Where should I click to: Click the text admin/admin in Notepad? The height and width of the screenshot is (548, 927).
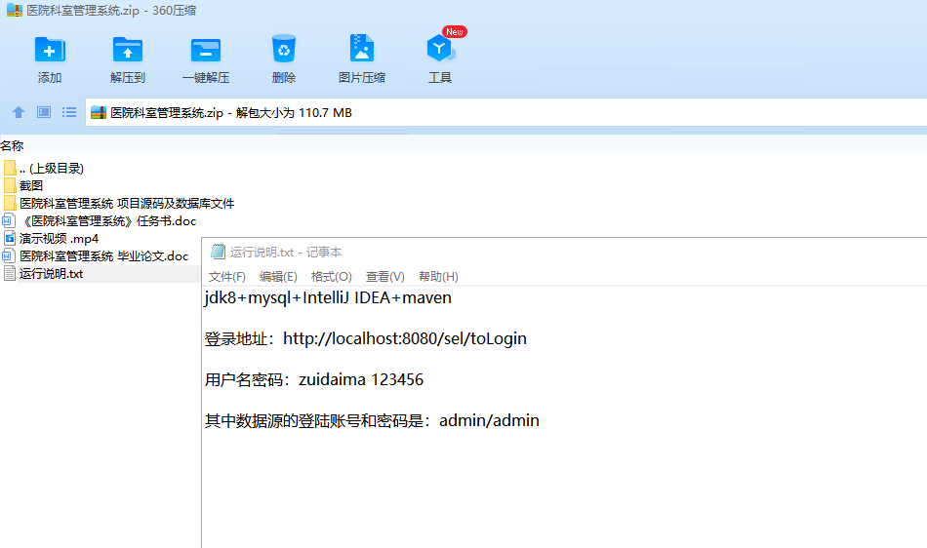click(x=489, y=420)
